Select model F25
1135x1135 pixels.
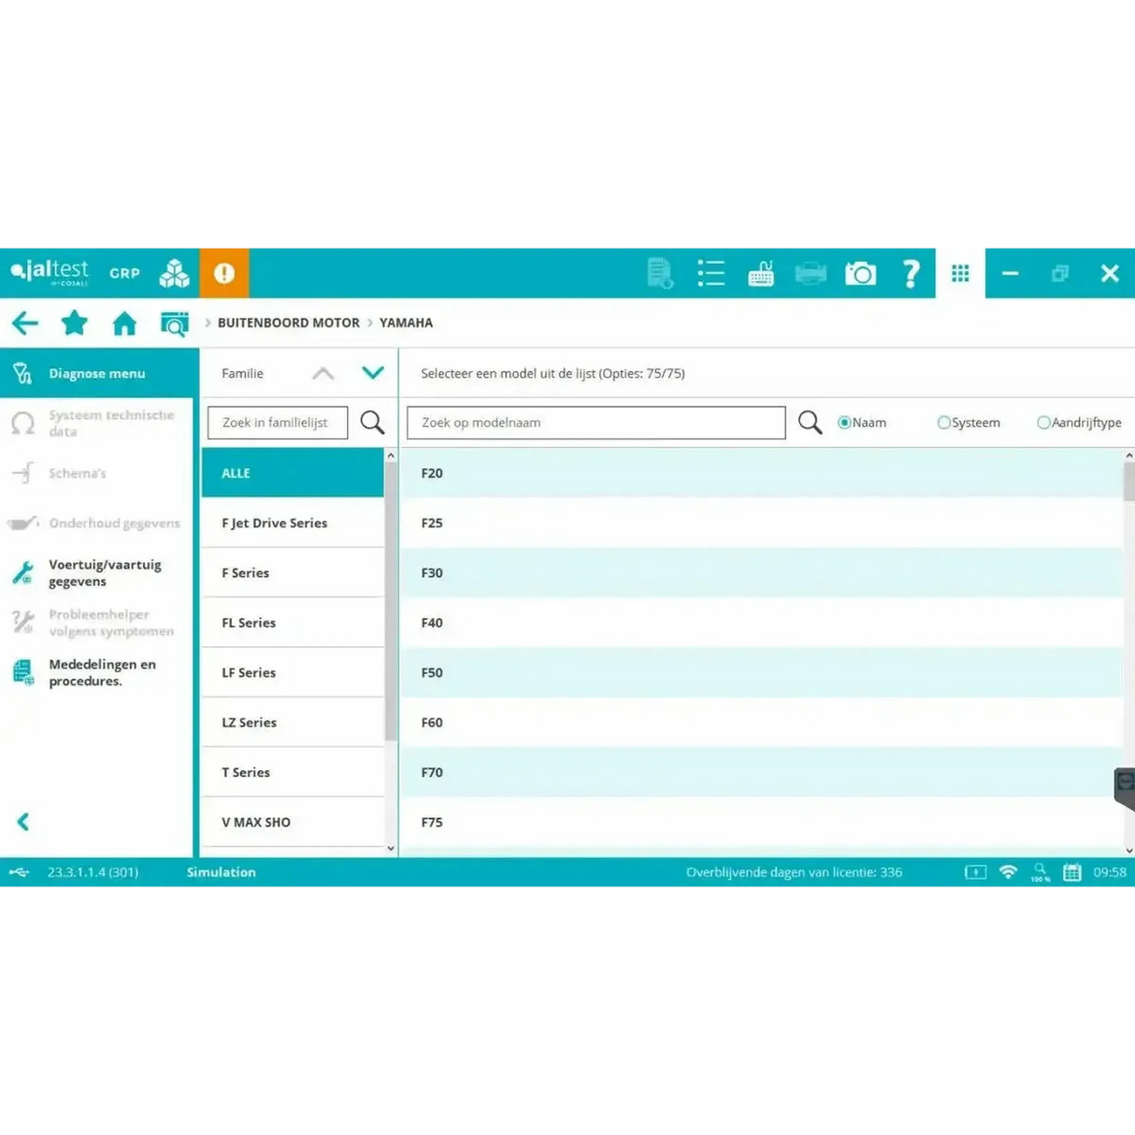pyautogui.click(x=762, y=523)
